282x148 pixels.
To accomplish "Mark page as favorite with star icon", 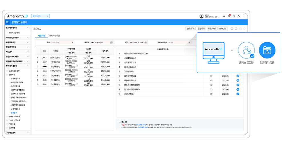I will click(244, 29).
